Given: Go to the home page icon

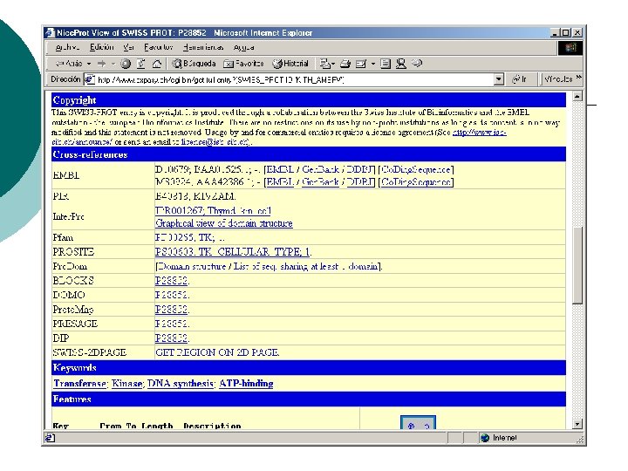Looking at the screenshot, I should tap(157, 64).
